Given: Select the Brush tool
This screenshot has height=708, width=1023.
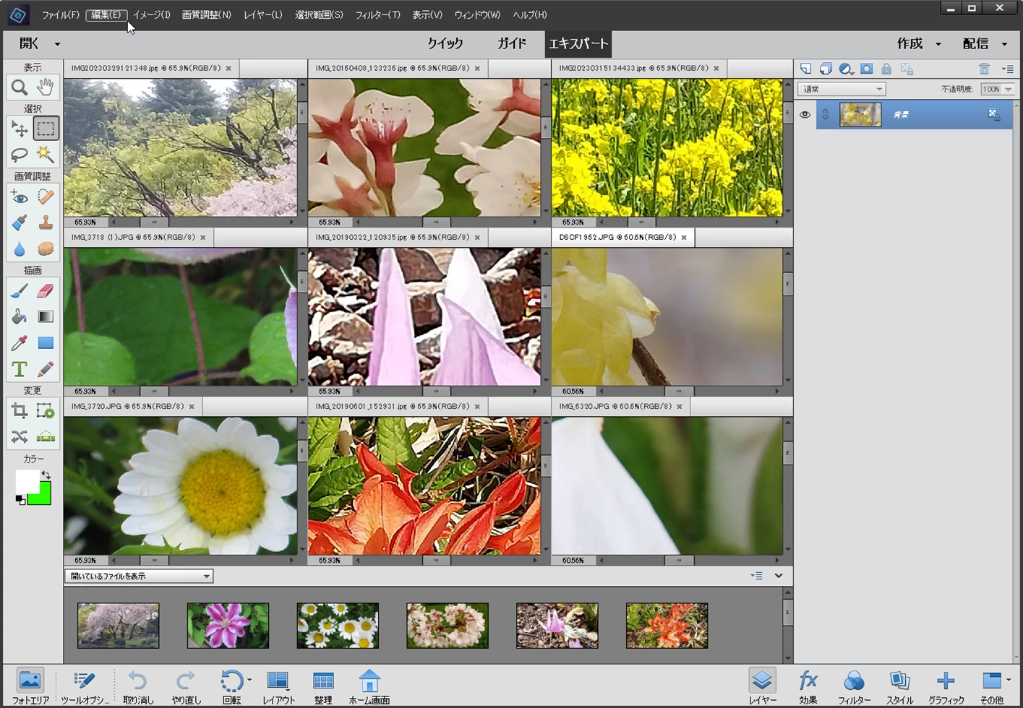Looking at the screenshot, I should point(20,290).
